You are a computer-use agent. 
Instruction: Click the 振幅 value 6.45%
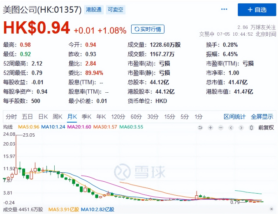click(x=230, y=54)
